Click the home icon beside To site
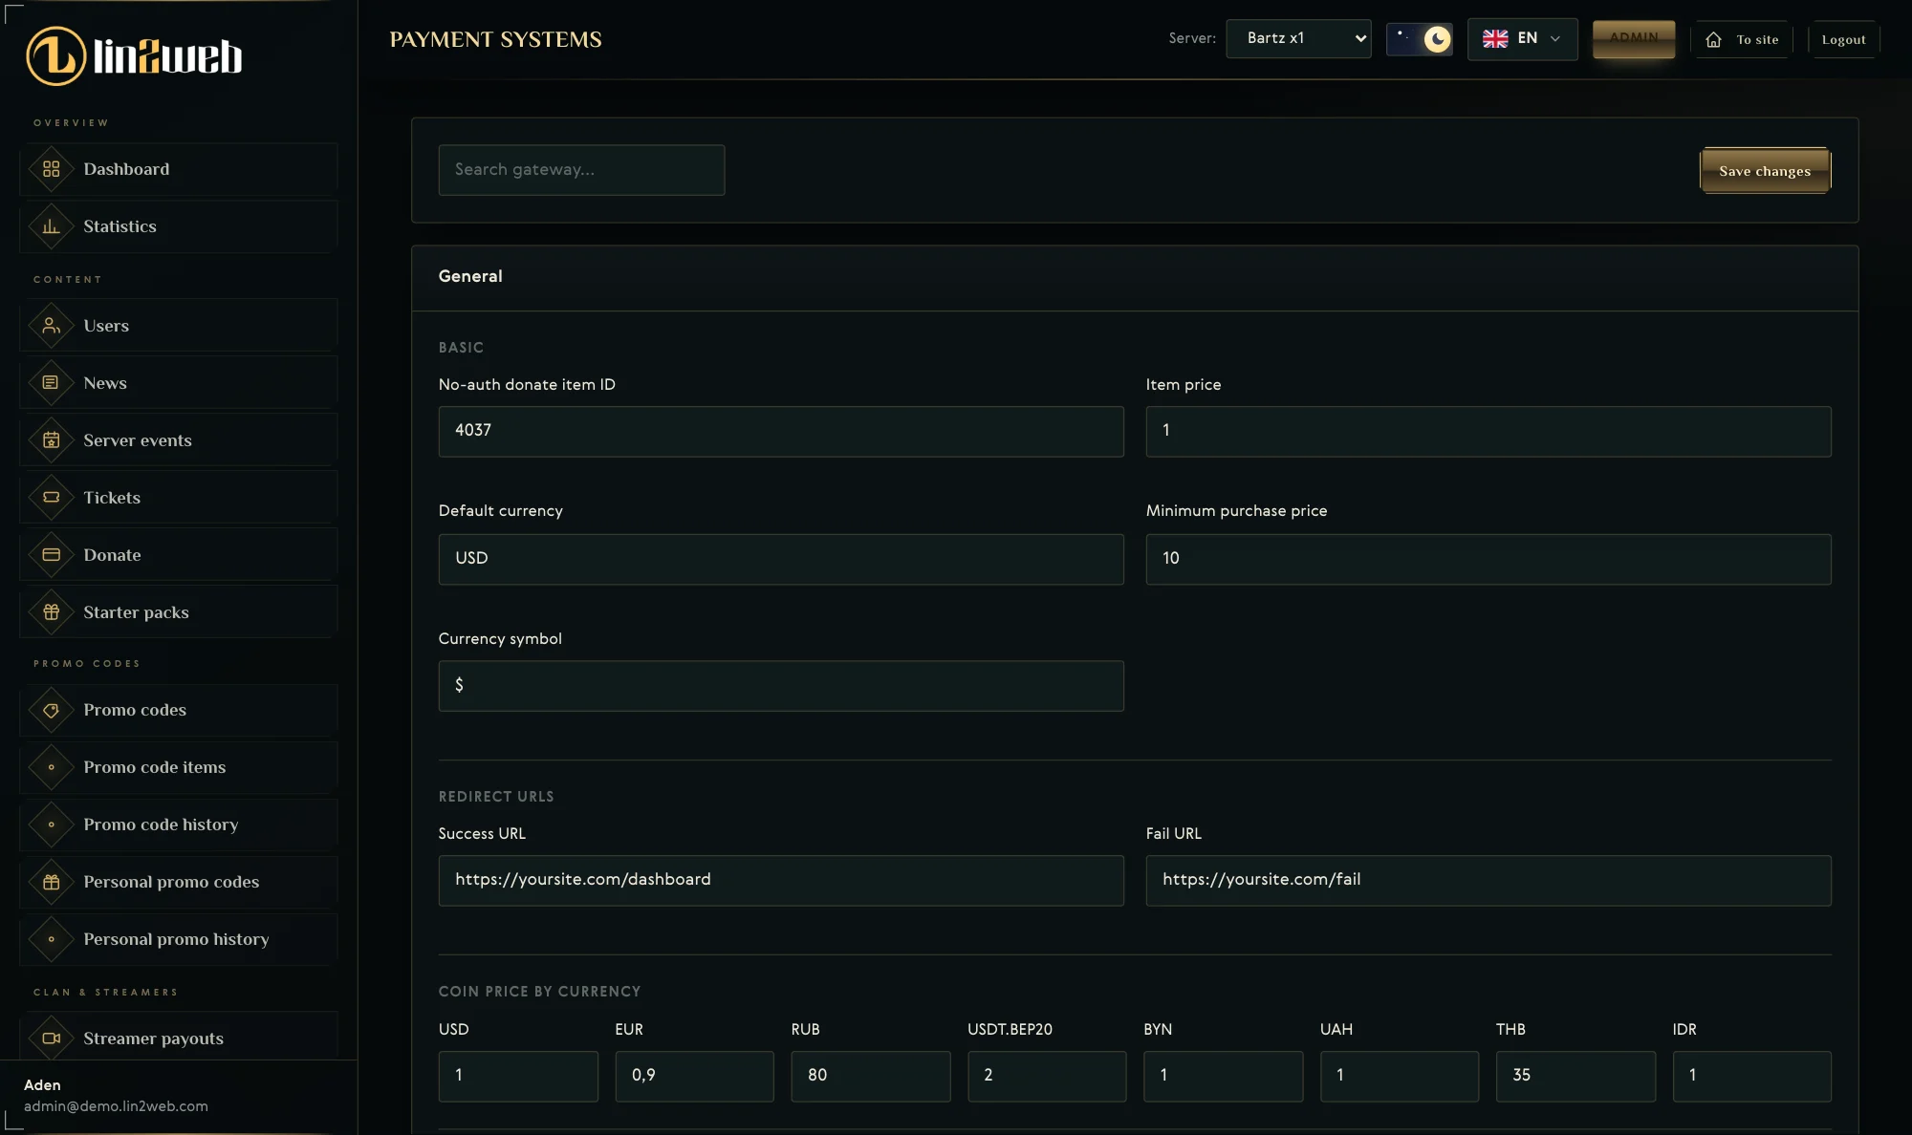The height and width of the screenshot is (1135, 1912). [x=1714, y=40]
